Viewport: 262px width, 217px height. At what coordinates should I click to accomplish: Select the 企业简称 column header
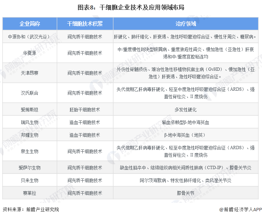coord(30,24)
